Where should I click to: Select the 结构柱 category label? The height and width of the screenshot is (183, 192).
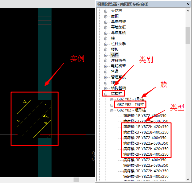pos(117,94)
